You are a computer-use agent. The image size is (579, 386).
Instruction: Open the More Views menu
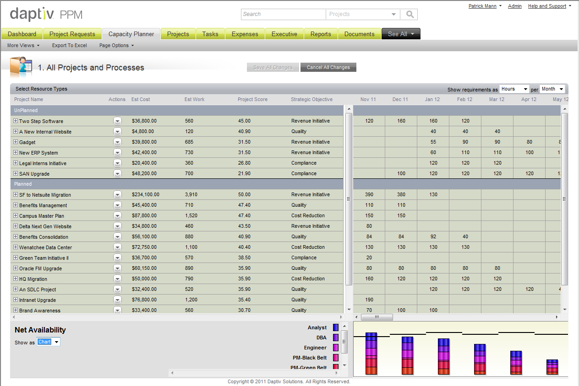pyautogui.click(x=23, y=45)
